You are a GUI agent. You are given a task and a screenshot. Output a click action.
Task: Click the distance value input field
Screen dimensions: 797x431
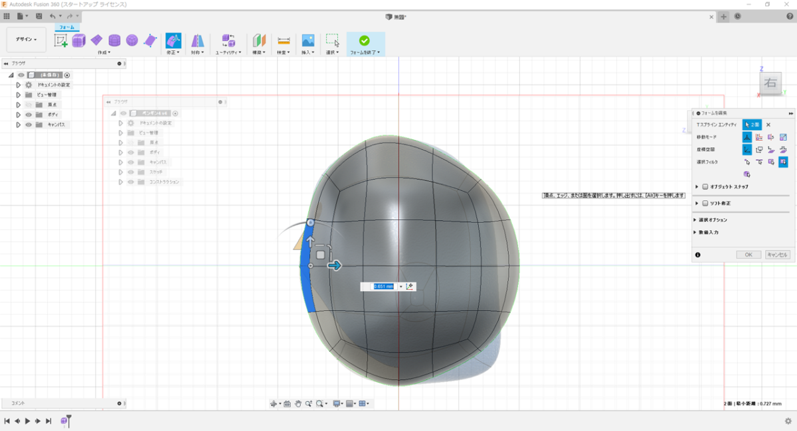pyautogui.click(x=383, y=286)
